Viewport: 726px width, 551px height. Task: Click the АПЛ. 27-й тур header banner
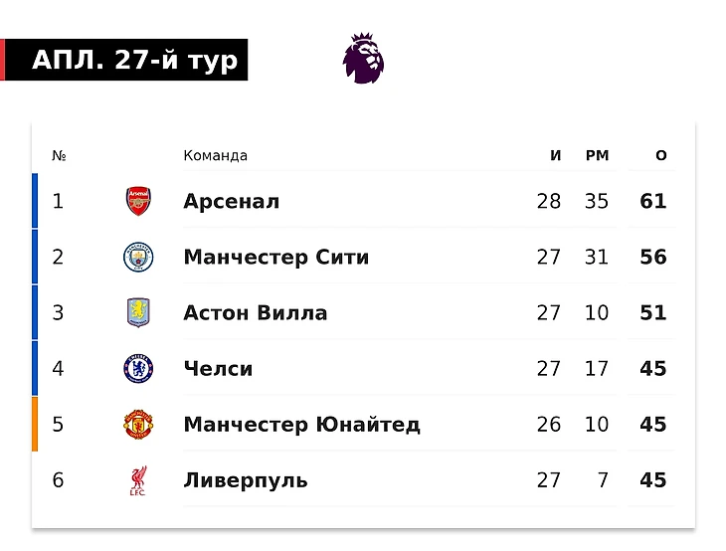pyautogui.click(x=124, y=60)
